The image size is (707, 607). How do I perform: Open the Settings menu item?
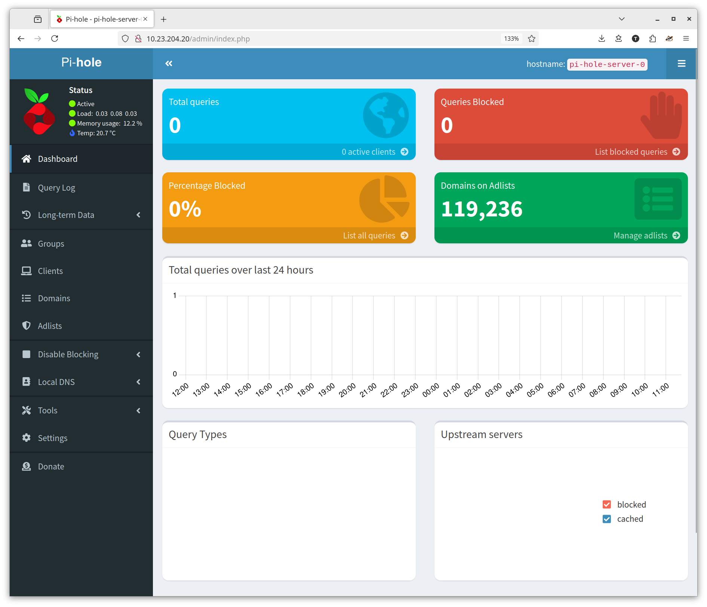(81, 438)
